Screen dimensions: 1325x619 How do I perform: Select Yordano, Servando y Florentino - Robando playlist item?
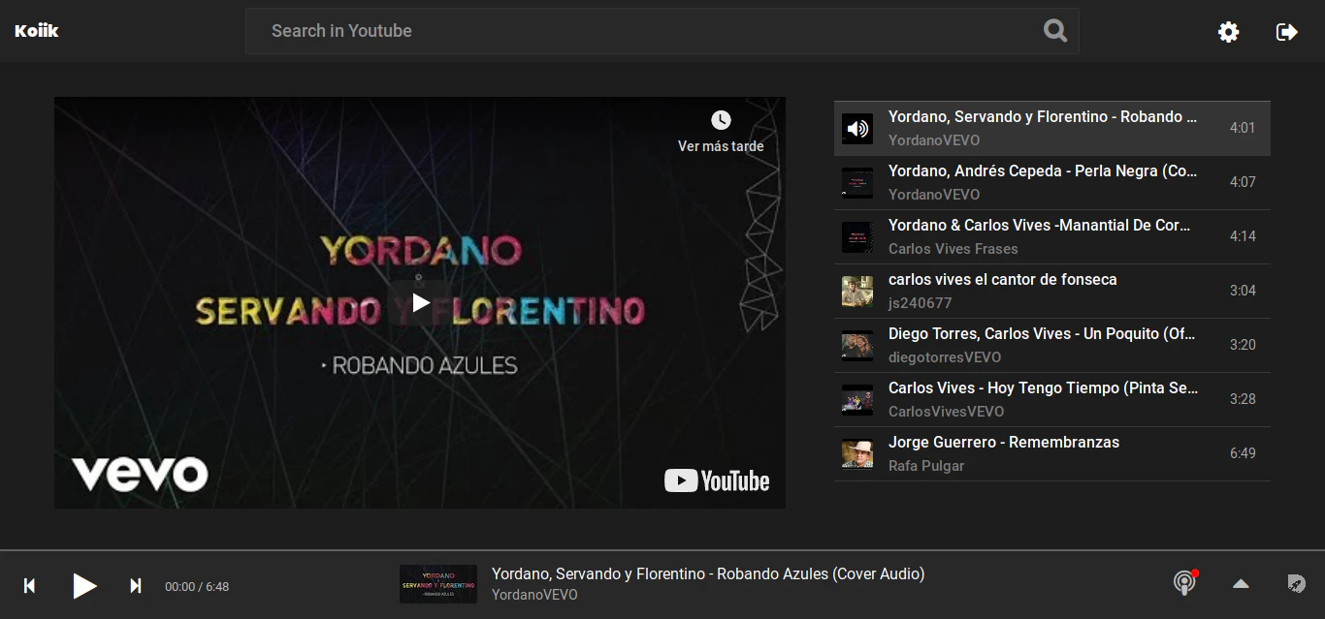[1052, 129]
